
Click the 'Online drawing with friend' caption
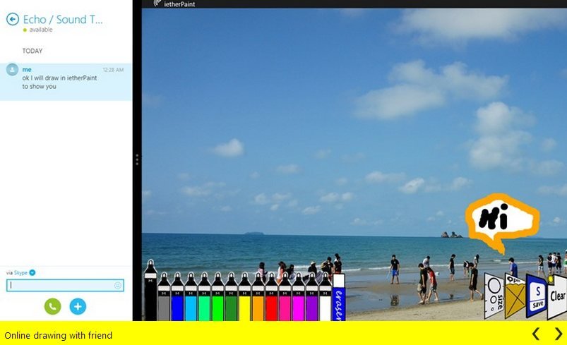pyautogui.click(x=58, y=335)
